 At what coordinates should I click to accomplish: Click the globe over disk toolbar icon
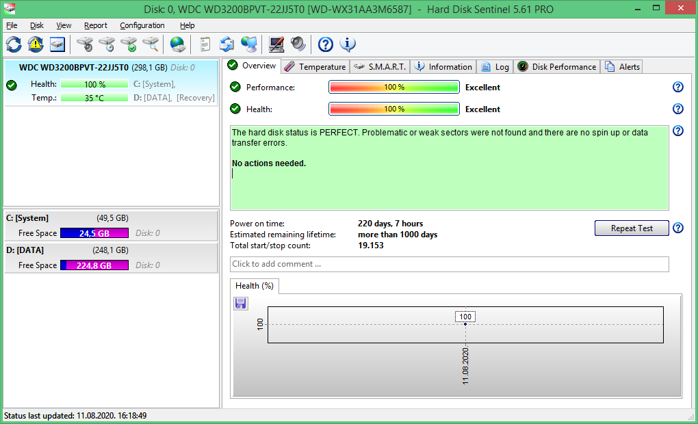point(178,44)
